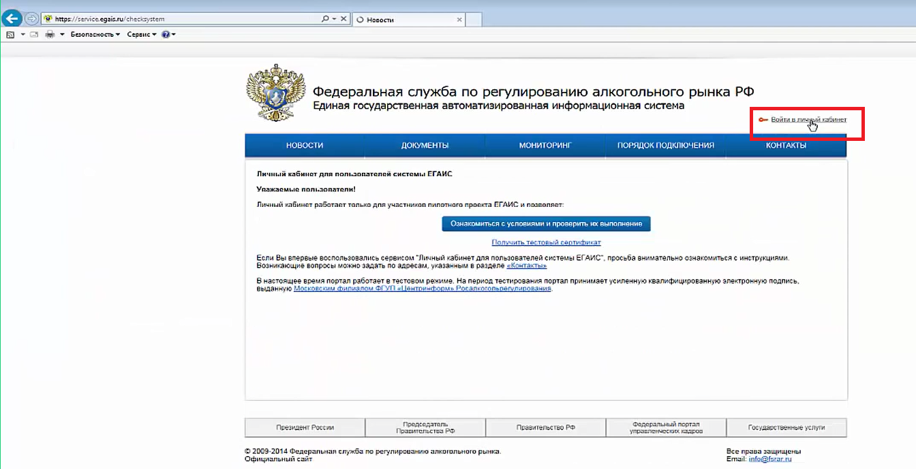This screenshot has height=469, width=916.
Task: Click the blue help question mark icon
Action: pyautogui.click(x=166, y=34)
